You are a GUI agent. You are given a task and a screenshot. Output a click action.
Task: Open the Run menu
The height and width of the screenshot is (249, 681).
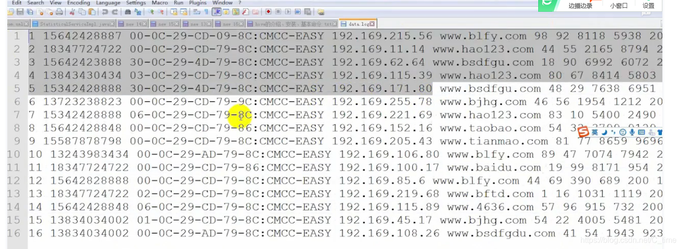(x=178, y=2)
